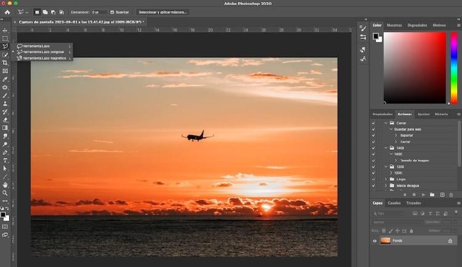The width and height of the screenshot is (462, 267).
Task: Collapse the Cerrar action folder
Action: 386,123
